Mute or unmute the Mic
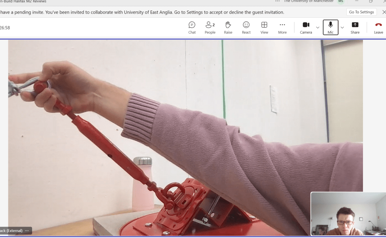Viewport: 386px width, 238px height. 331,28
